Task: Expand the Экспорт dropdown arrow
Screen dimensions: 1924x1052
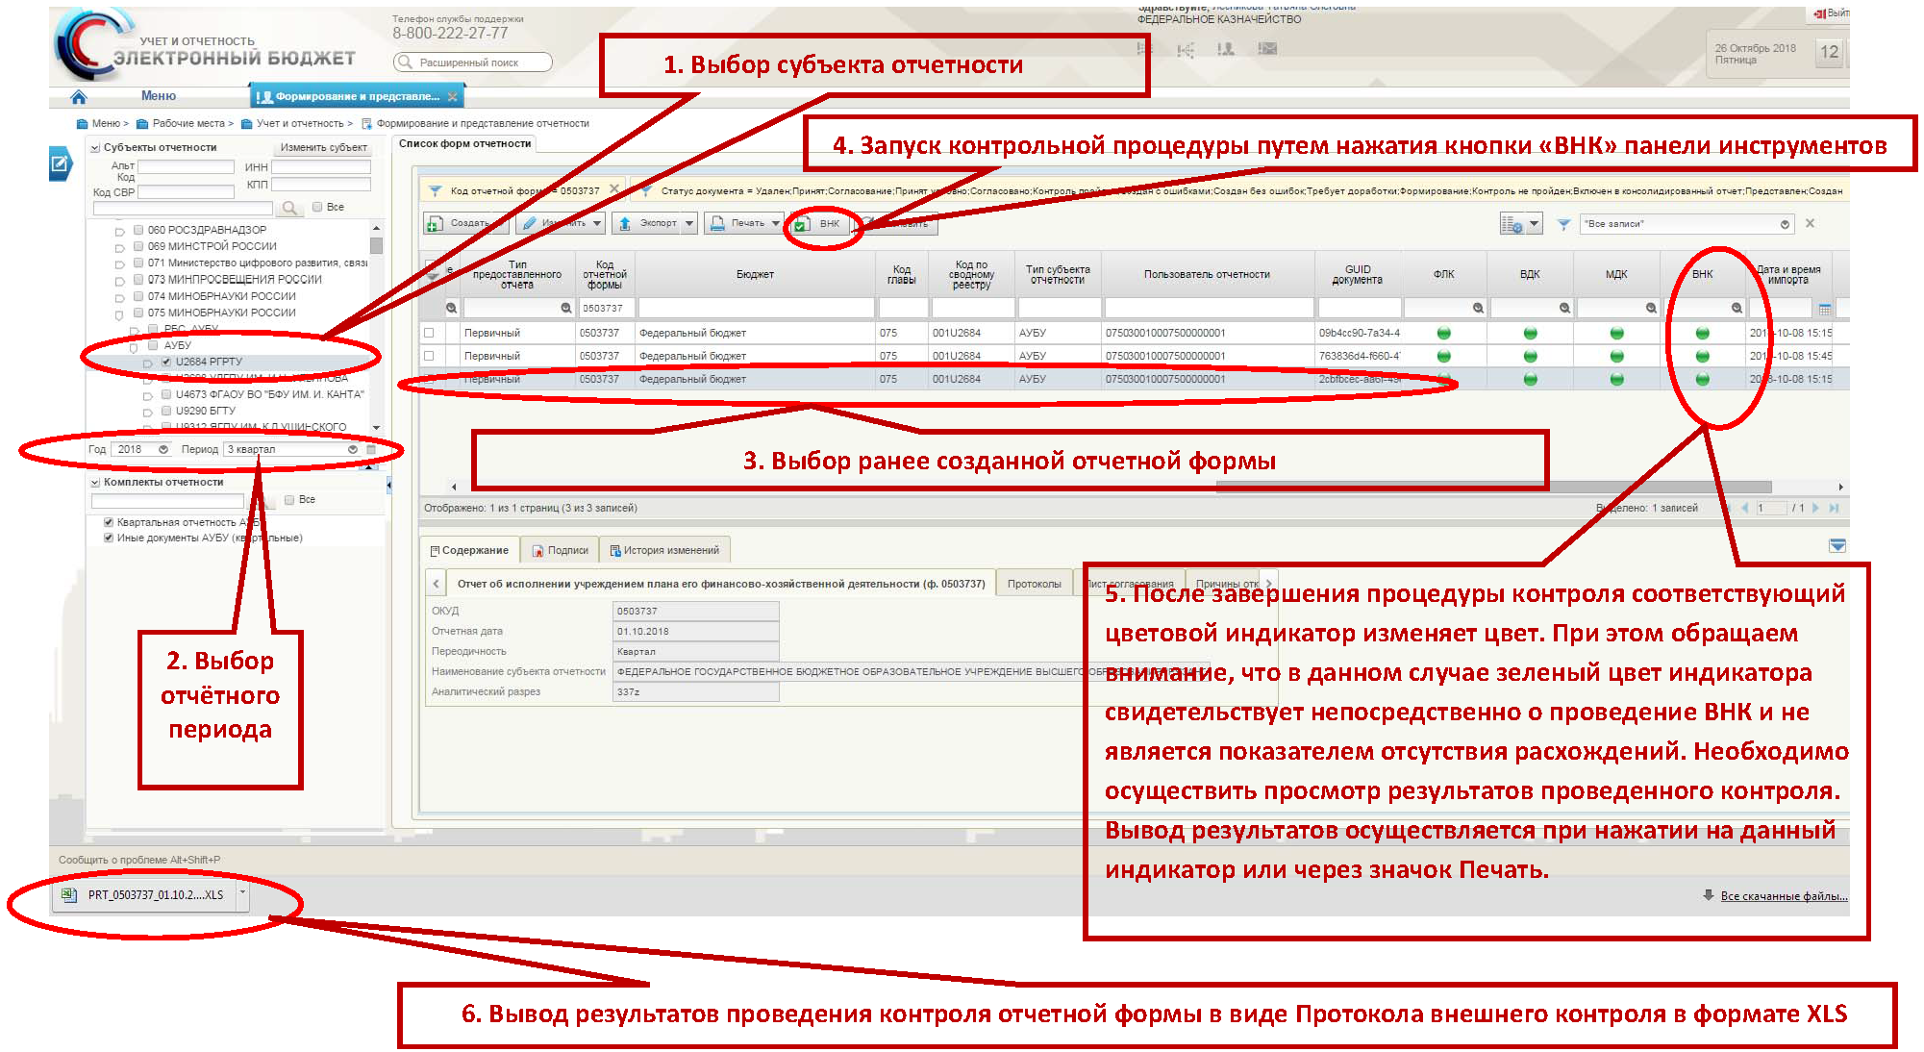Action: tap(689, 223)
